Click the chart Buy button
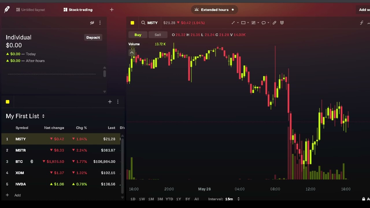The height and width of the screenshot is (208, 370). (138, 35)
